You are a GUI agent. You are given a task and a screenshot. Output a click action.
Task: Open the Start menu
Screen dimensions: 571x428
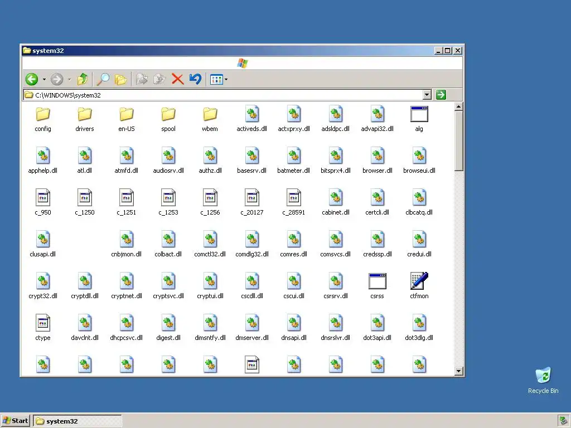point(15,421)
